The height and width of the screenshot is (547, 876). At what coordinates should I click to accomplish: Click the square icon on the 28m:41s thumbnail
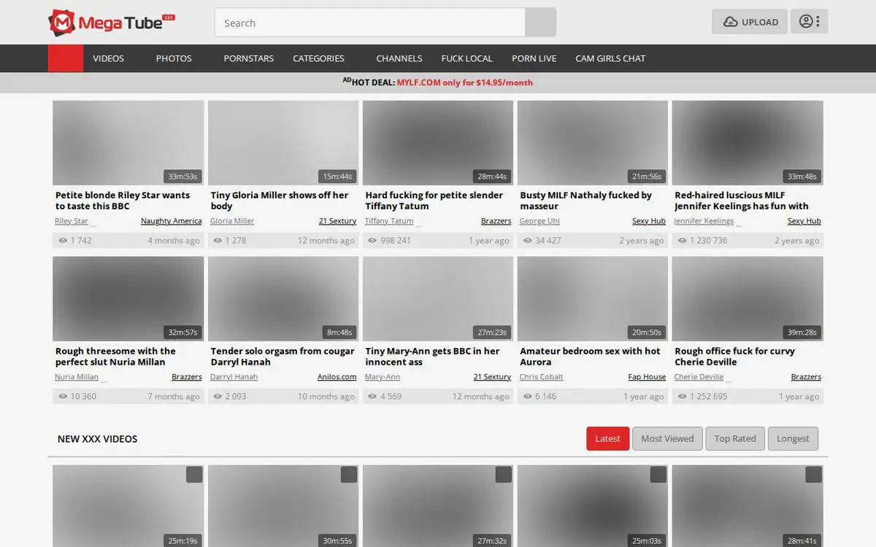813,475
